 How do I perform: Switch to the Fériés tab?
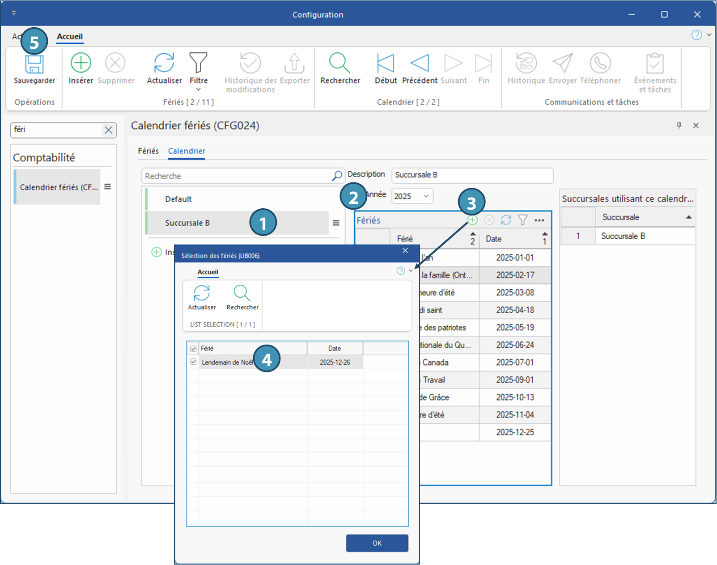tap(148, 151)
